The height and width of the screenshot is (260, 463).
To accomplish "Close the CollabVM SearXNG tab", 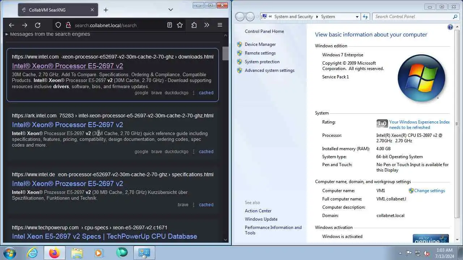I will 92,10.
